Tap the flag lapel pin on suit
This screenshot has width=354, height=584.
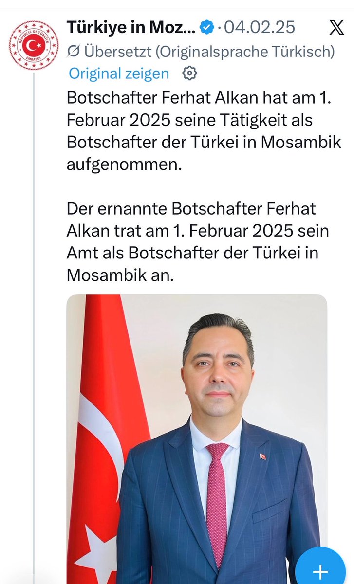click(263, 456)
